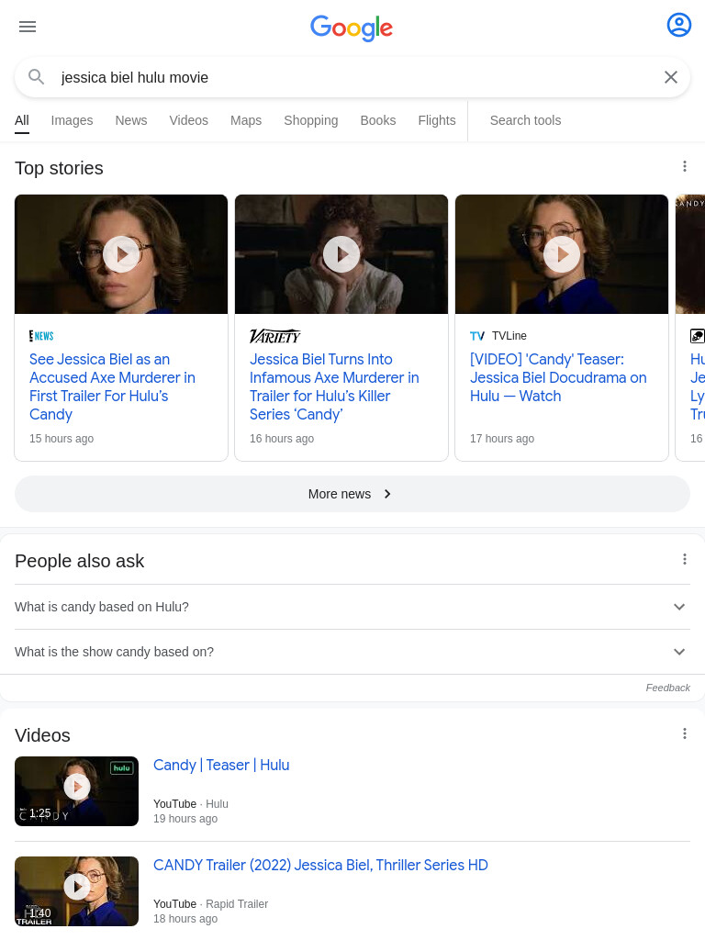Viewport: 705px width, 940px height.
Task: Open 'See Jessica Biel as an Accused Axe Murderer' story
Action: pos(112,386)
